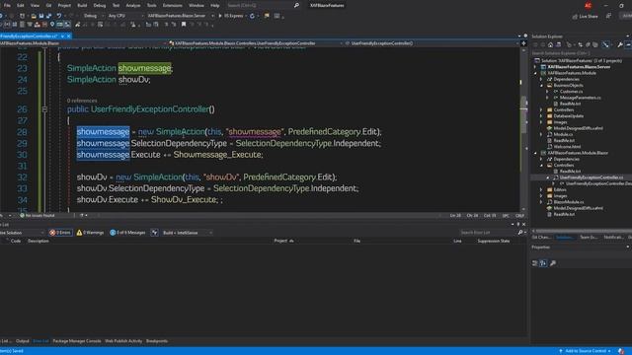The height and width of the screenshot is (355, 632).
Task: Sort Error List by File column
Action: click(357, 241)
